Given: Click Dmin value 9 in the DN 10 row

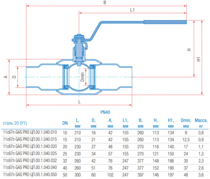Looking at the screenshot, I should click(186, 133).
